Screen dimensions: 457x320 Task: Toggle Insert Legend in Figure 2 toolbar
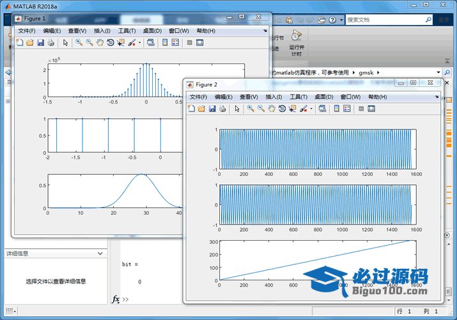pyautogui.click(x=347, y=109)
